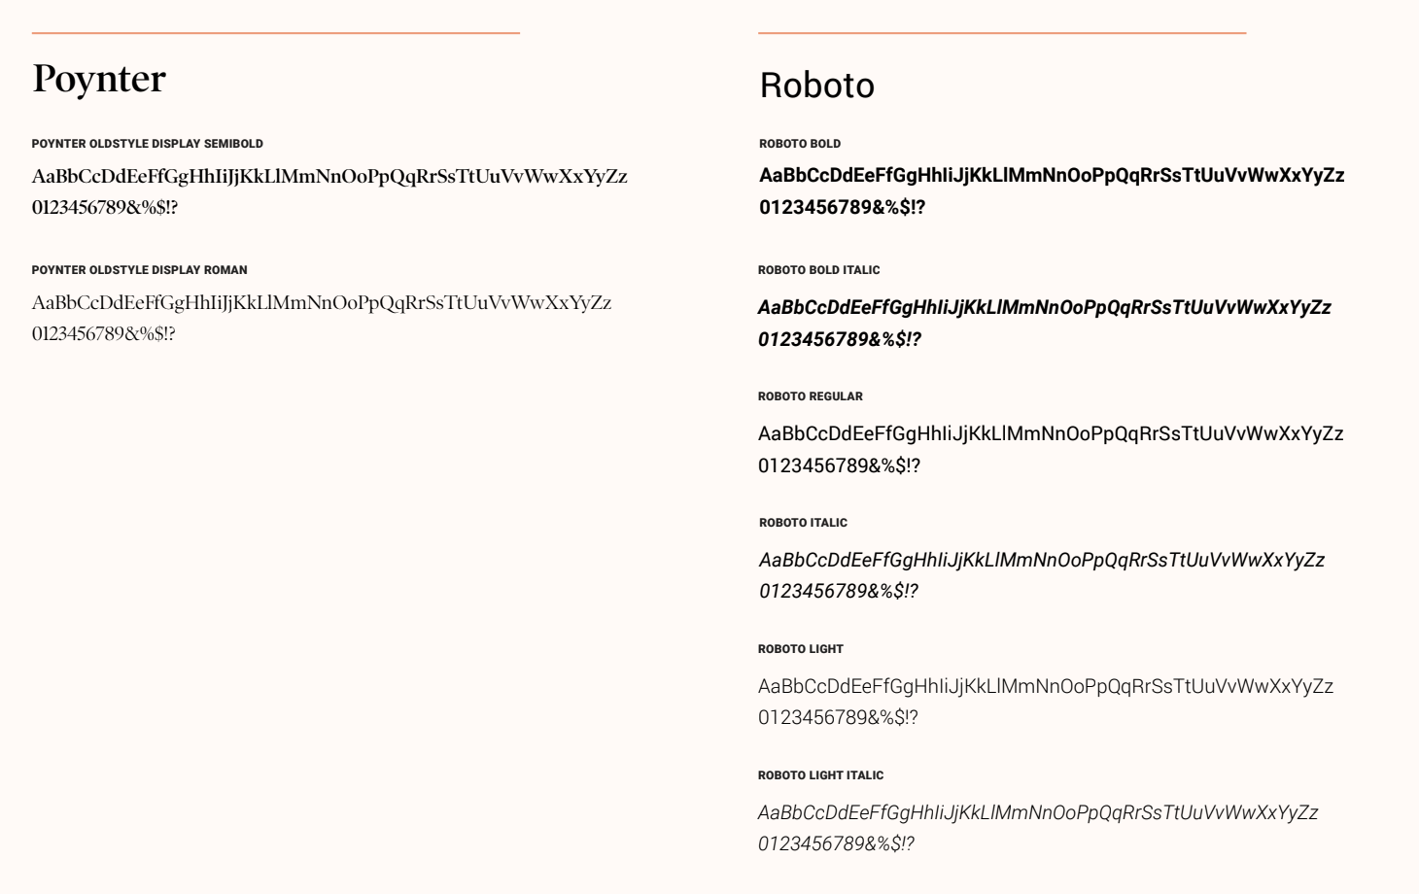Image resolution: width=1419 pixels, height=894 pixels.
Task: Click the Roboto Regular alphabet sample
Action: click(1051, 434)
